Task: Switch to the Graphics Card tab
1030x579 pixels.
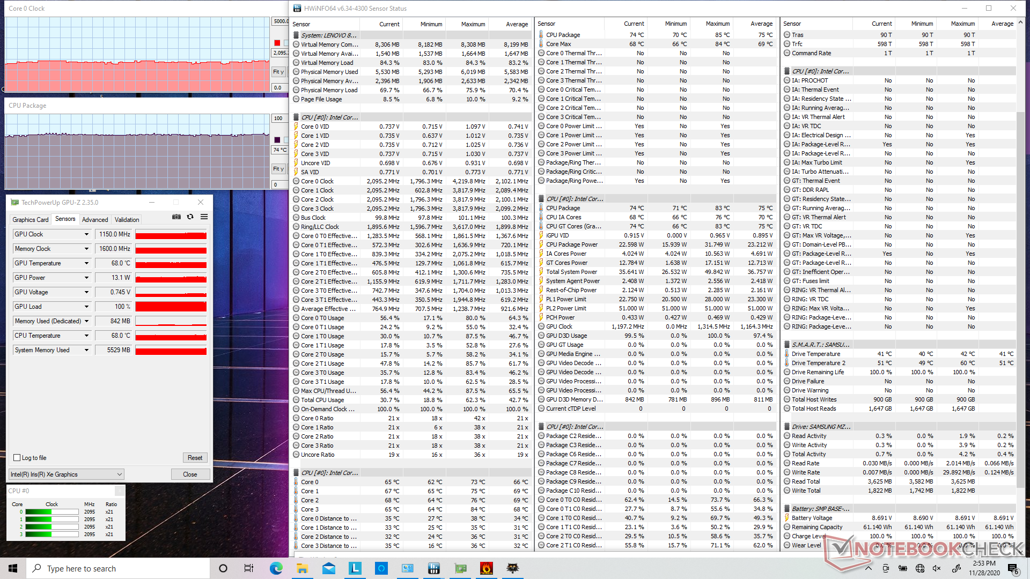Action: point(31,220)
